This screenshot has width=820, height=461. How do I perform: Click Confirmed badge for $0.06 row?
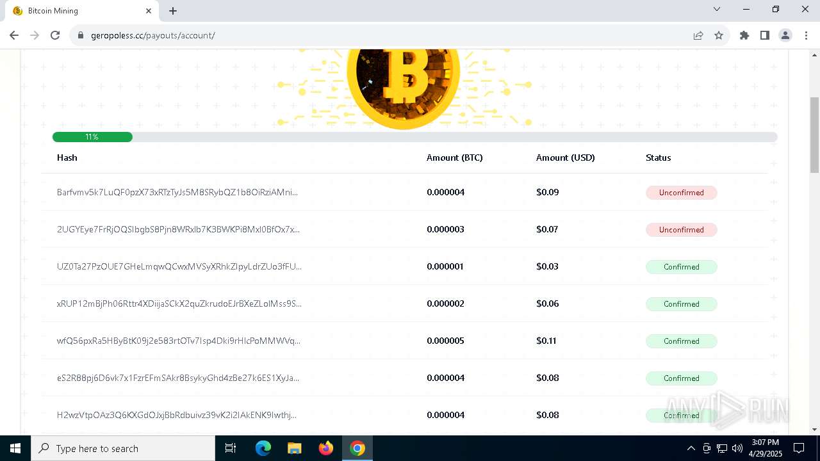[x=681, y=304]
